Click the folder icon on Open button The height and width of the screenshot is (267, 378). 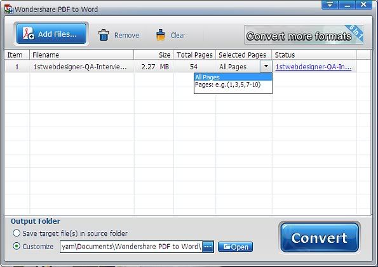(227, 247)
